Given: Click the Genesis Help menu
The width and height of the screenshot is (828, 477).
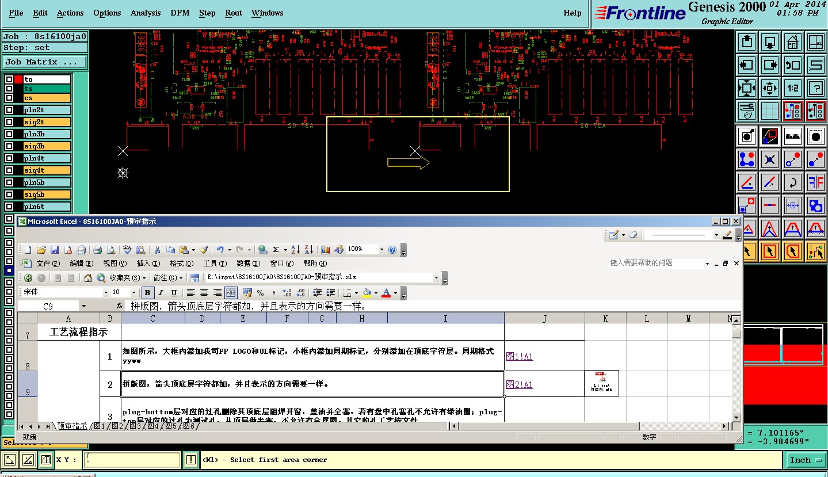Looking at the screenshot, I should pyautogui.click(x=572, y=13).
